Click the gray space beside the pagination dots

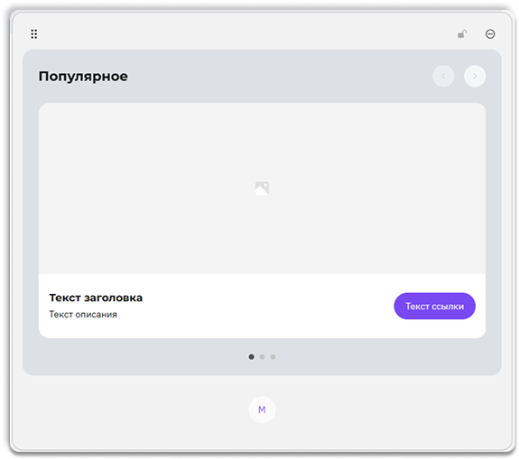click(364, 356)
